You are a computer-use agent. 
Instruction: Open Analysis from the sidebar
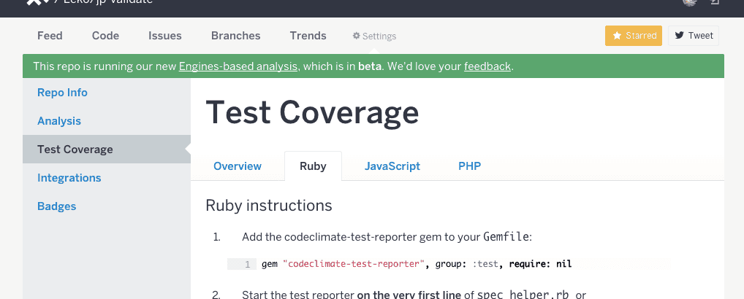[59, 121]
